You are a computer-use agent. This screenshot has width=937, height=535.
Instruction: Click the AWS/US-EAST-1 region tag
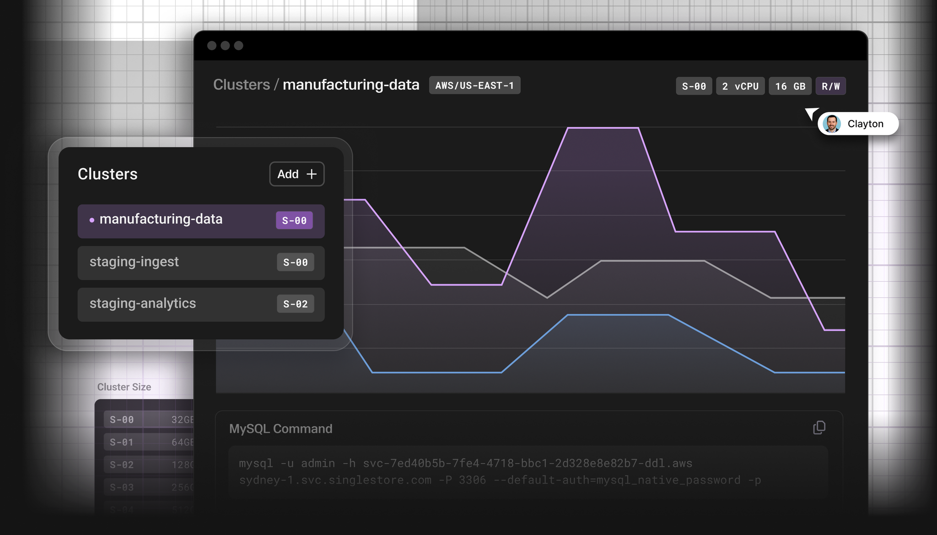click(x=474, y=86)
